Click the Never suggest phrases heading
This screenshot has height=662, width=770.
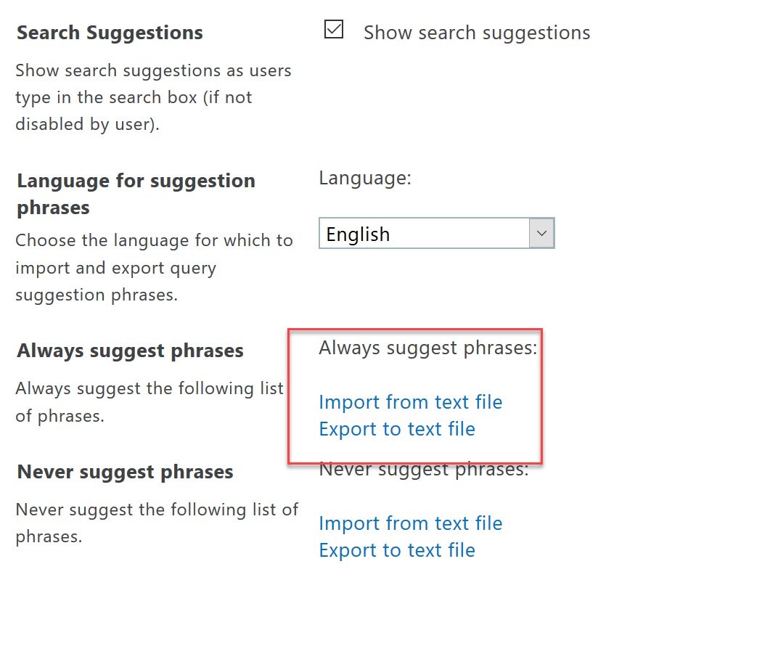[x=124, y=471]
